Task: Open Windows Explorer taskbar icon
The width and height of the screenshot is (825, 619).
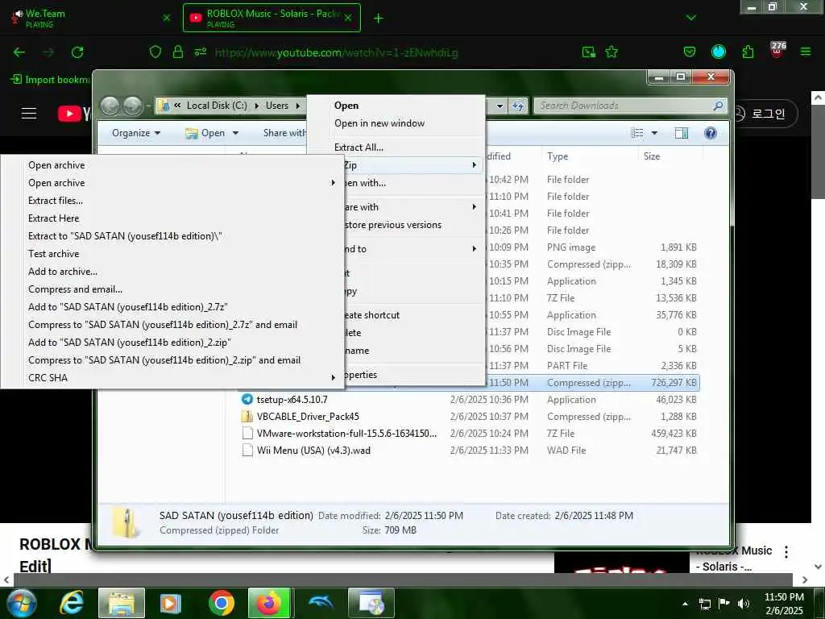Action: 122,603
